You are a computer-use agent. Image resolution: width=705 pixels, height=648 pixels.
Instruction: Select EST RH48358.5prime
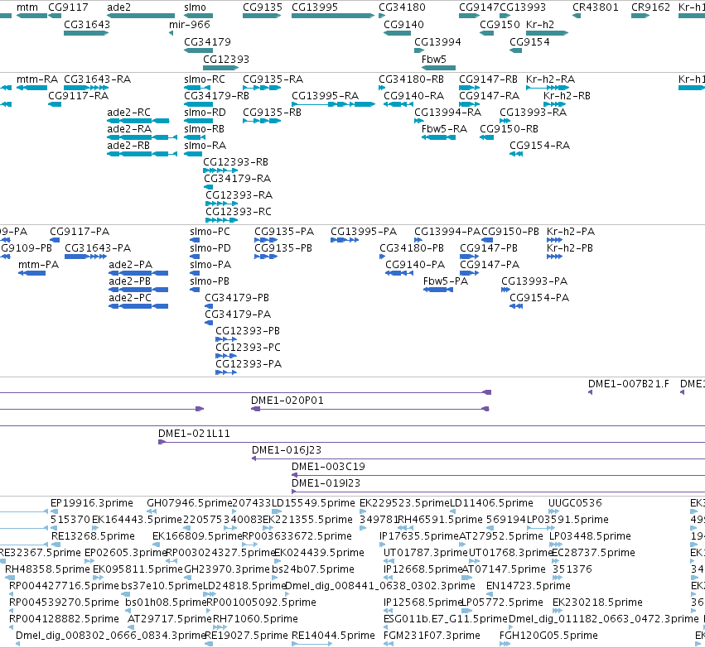pyautogui.click(x=9, y=578)
